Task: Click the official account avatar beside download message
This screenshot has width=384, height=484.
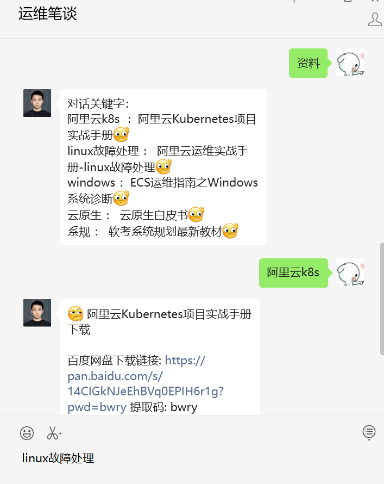Action: point(37,313)
